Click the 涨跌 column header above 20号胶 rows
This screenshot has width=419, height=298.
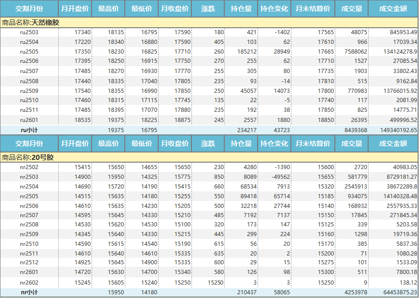click(x=208, y=144)
